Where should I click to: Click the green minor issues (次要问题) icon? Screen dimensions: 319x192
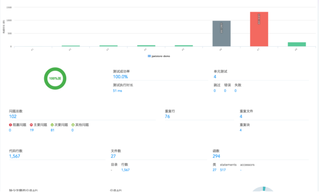(52, 125)
